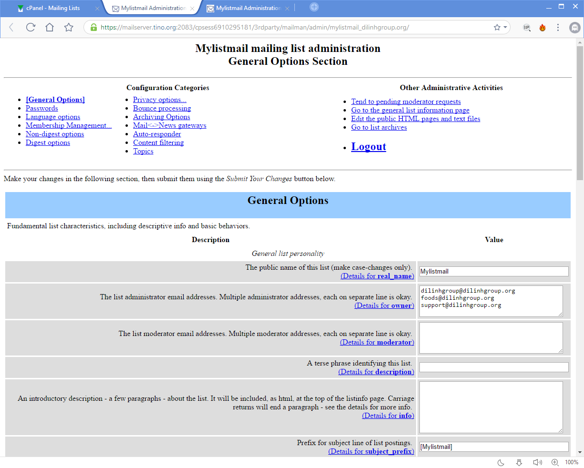Switch to the third Mylistmail Administration tab
The width and height of the screenshot is (584, 468).
(x=248, y=8)
